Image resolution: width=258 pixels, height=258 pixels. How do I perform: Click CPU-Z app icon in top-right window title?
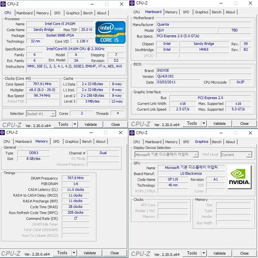(x=132, y=3)
